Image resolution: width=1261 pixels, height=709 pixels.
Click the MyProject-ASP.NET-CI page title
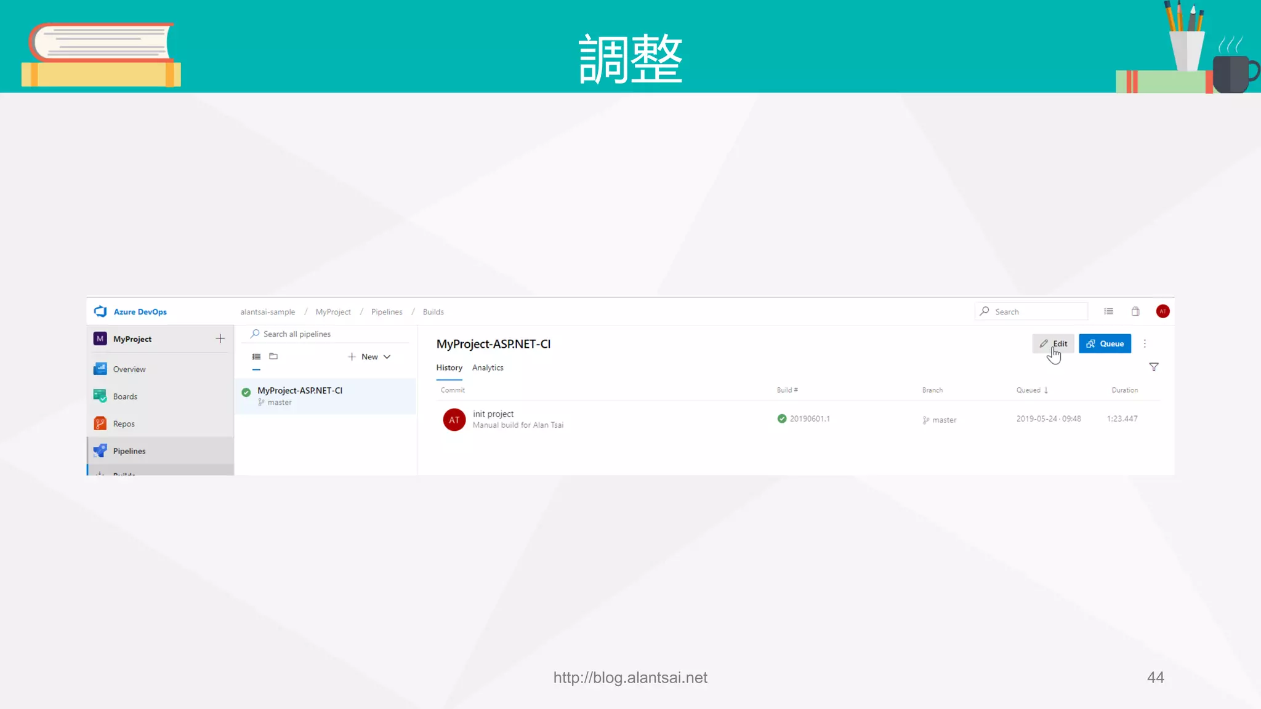click(x=493, y=344)
